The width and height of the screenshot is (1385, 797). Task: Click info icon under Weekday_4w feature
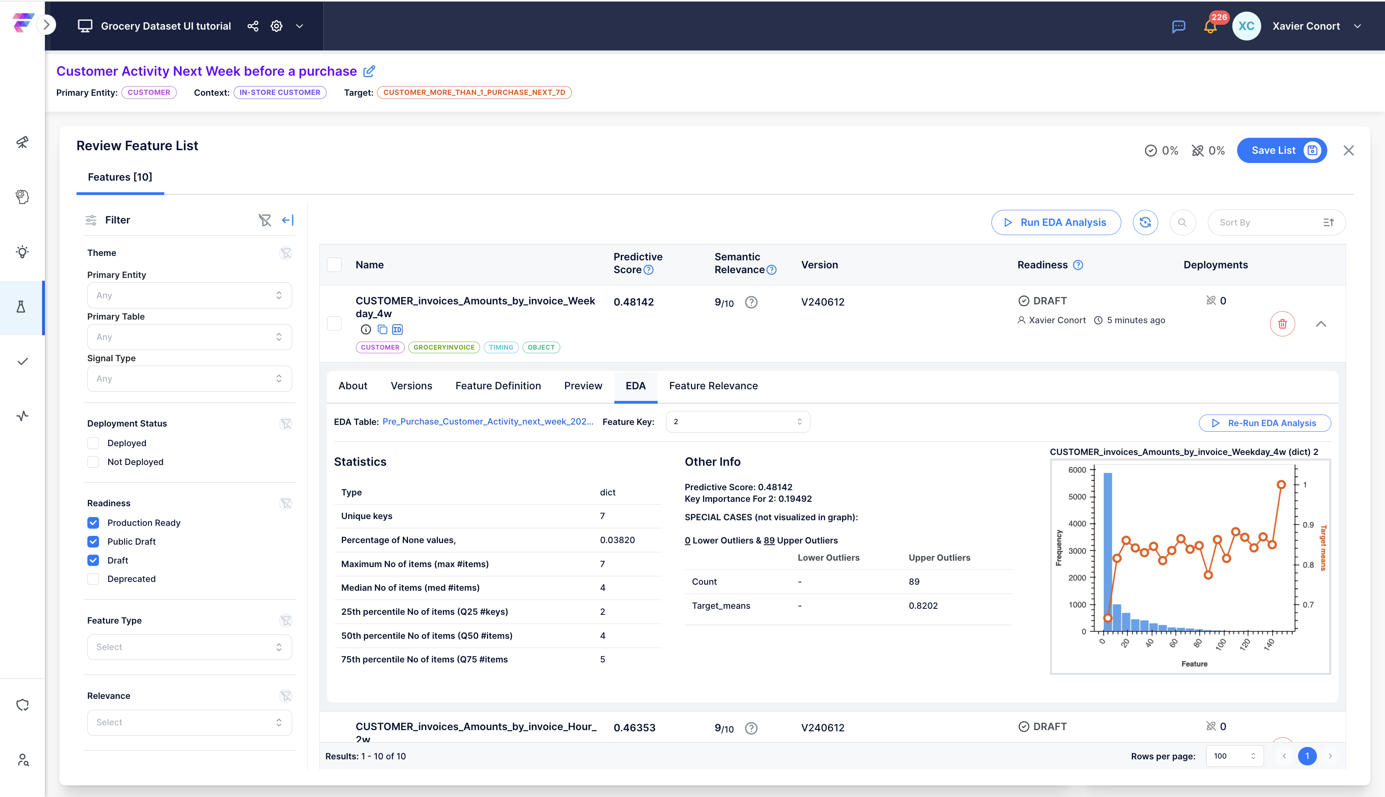click(x=366, y=330)
